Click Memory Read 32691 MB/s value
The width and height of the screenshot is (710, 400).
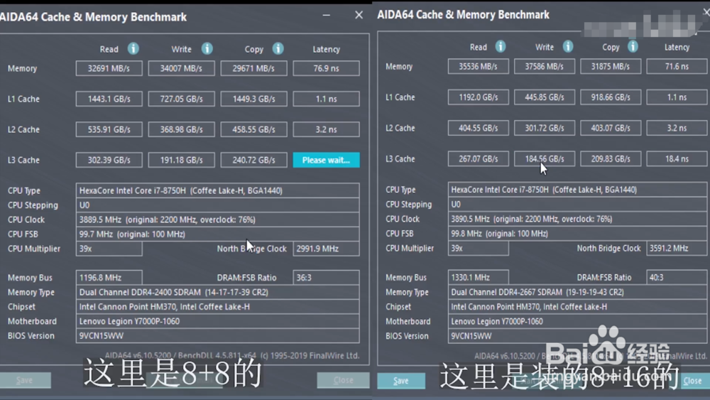(109, 68)
